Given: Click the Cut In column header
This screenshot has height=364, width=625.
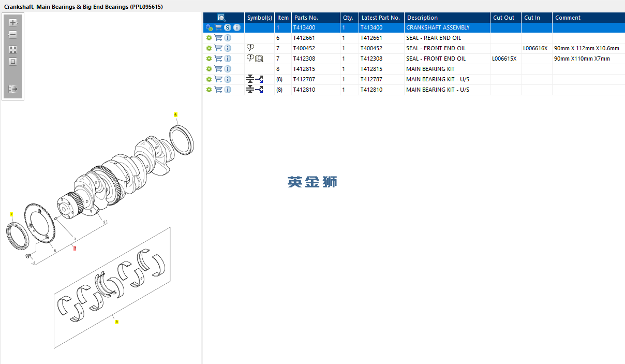Looking at the screenshot, I should (537, 18).
